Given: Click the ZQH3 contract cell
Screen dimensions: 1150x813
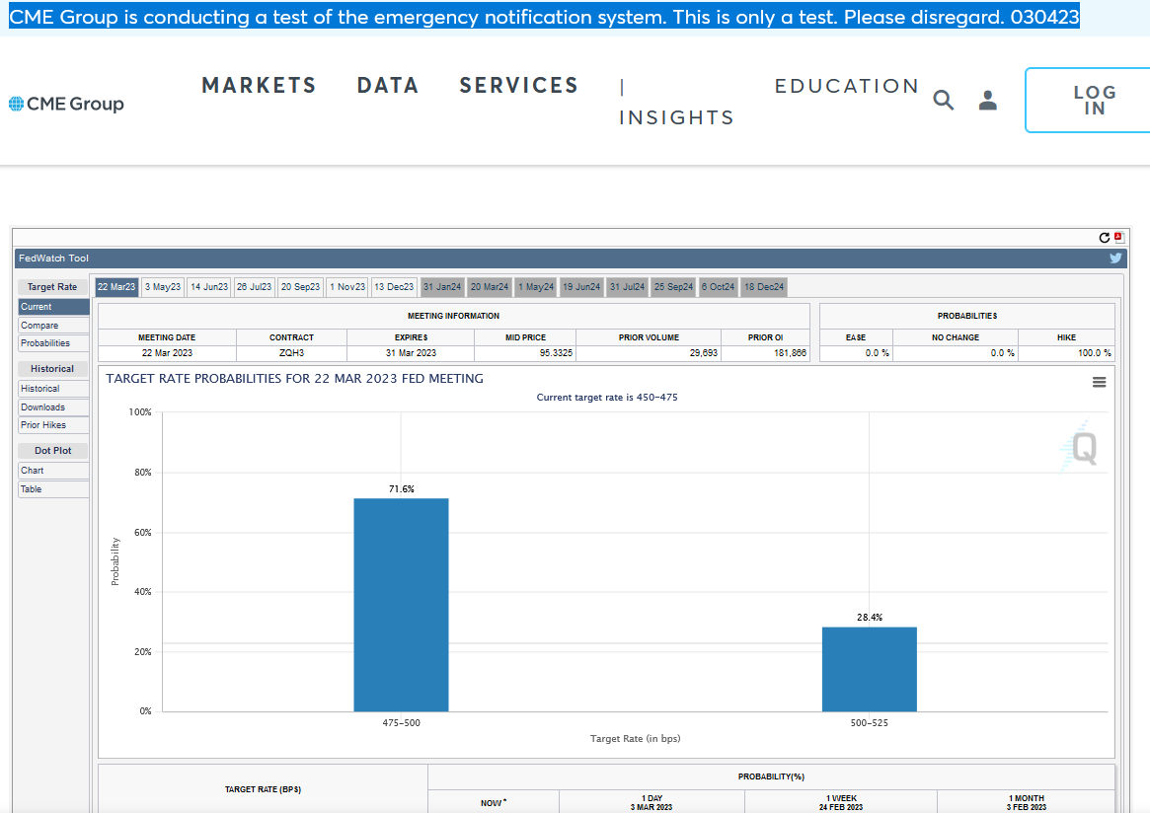Looking at the screenshot, I should 291,353.
